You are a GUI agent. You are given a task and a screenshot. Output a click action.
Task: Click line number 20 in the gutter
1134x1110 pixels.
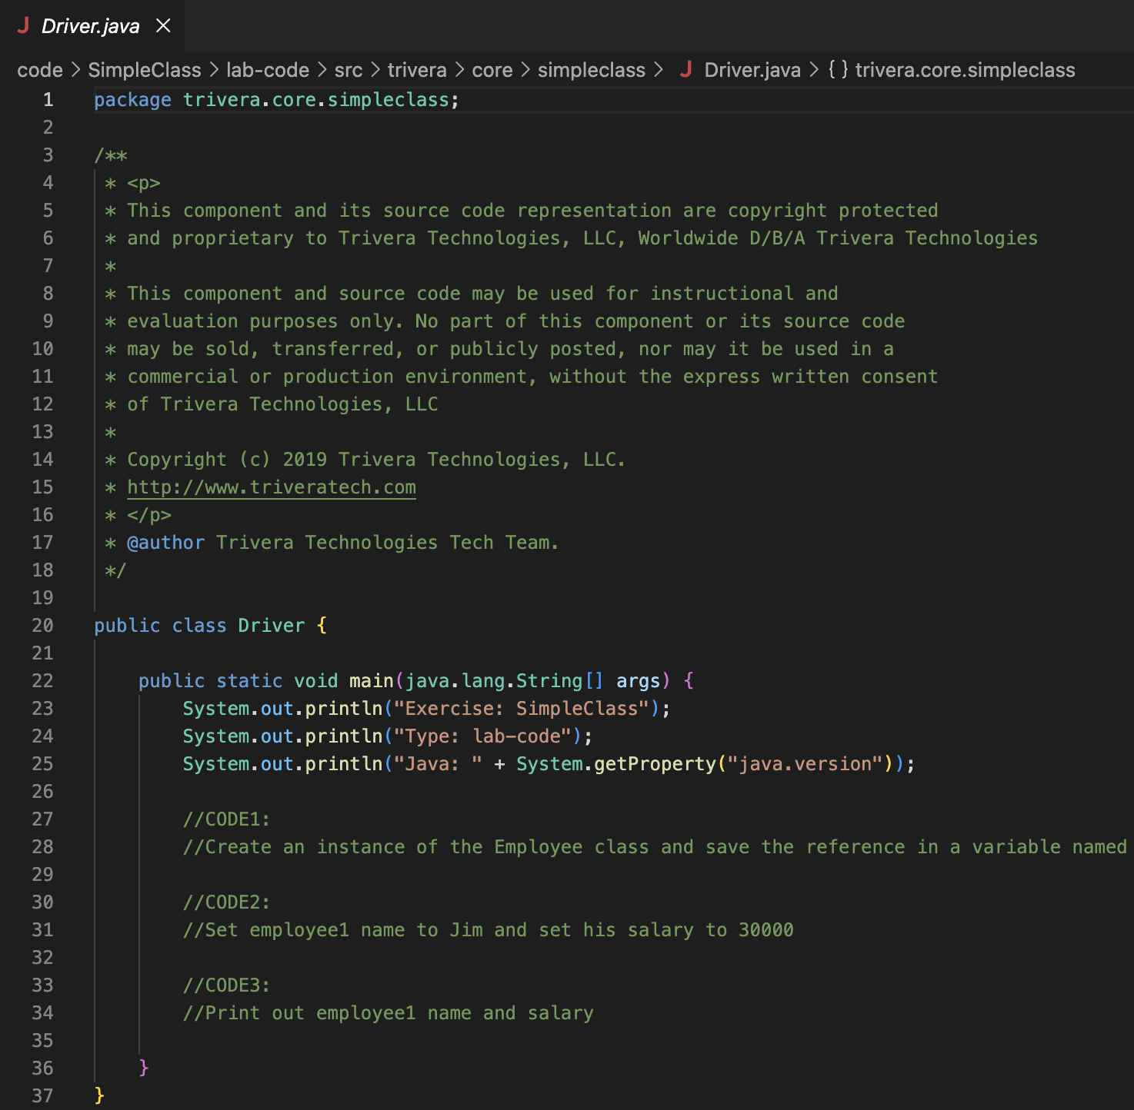pos(42,626)
